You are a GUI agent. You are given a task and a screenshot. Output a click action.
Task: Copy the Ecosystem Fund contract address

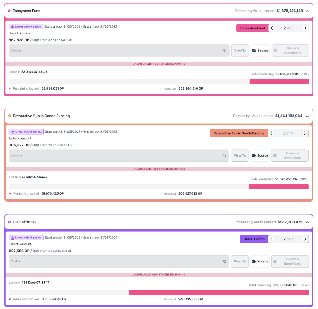pyautogui.click(x=225, y=51)
